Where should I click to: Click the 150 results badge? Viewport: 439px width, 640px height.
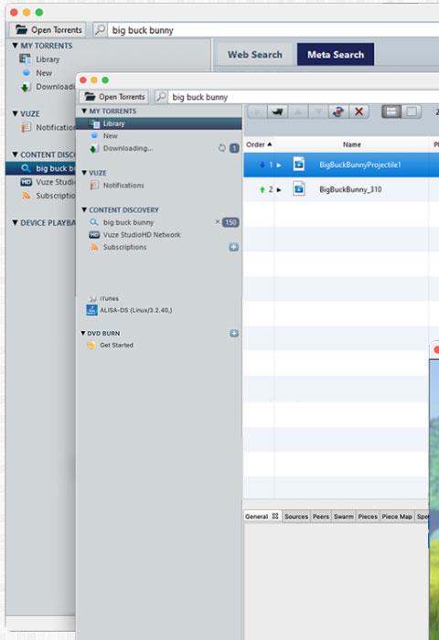tap(230, 222)
